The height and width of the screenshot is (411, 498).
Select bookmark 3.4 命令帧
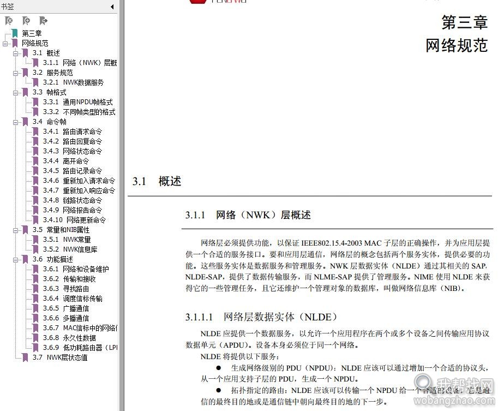[x=49, y=122]
